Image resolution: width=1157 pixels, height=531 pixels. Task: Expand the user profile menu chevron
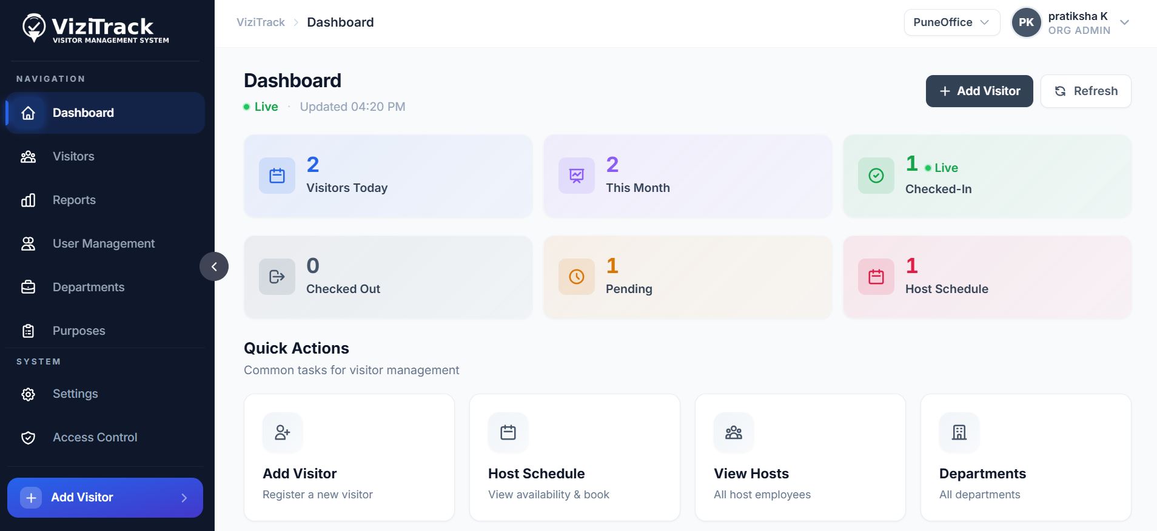coord(1124,22)
